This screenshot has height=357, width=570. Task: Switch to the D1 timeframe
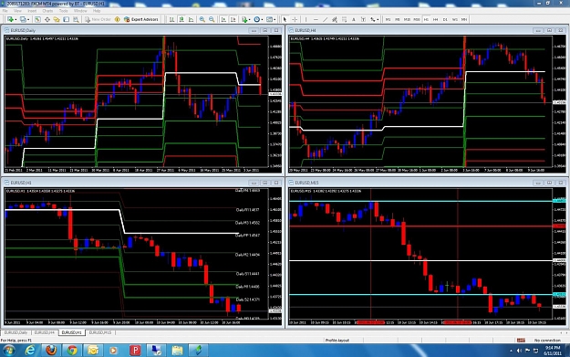pos(445,19)
